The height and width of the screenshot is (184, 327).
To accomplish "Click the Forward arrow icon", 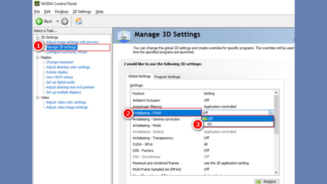I will click(x=64, y=21).
